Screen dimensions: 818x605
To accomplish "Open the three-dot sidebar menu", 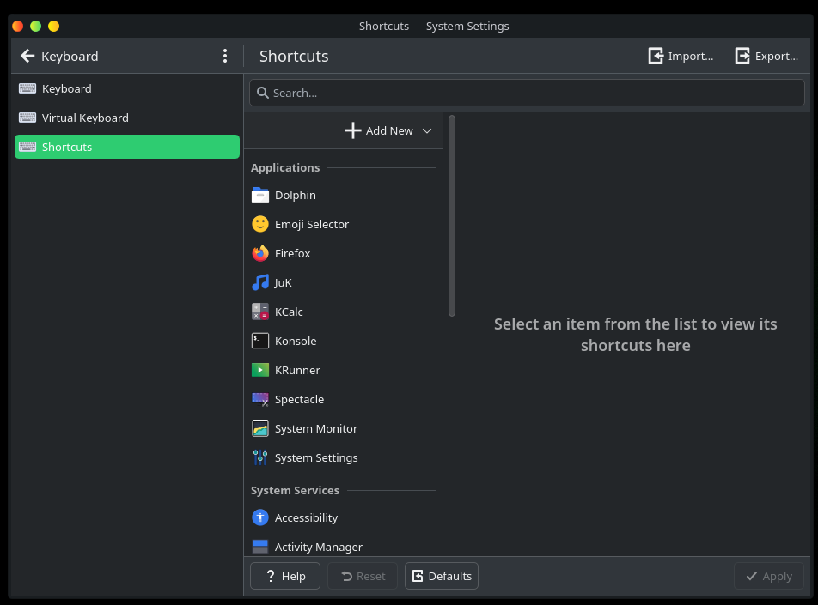I will pos(225,57).
